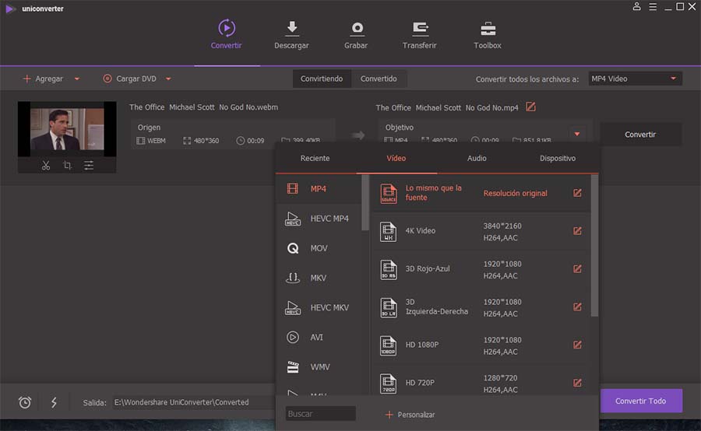This screenshot has height=431, width=701.
Task: Open the Grabar burn section
Action: coord(356,35)
